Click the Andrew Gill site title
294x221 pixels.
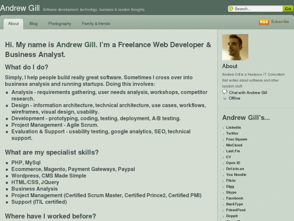pyautogui.click(x=20, y=8)
